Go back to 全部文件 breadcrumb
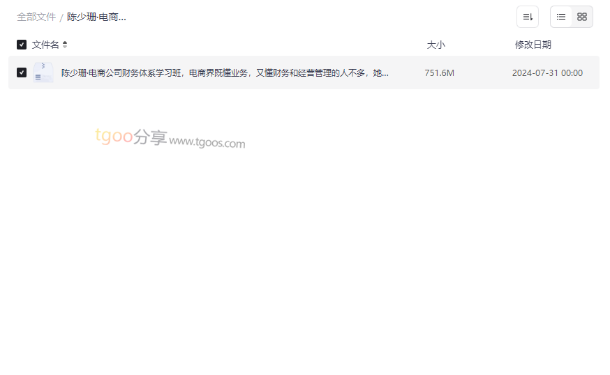 pyautogui.click(x=36, y=17)
